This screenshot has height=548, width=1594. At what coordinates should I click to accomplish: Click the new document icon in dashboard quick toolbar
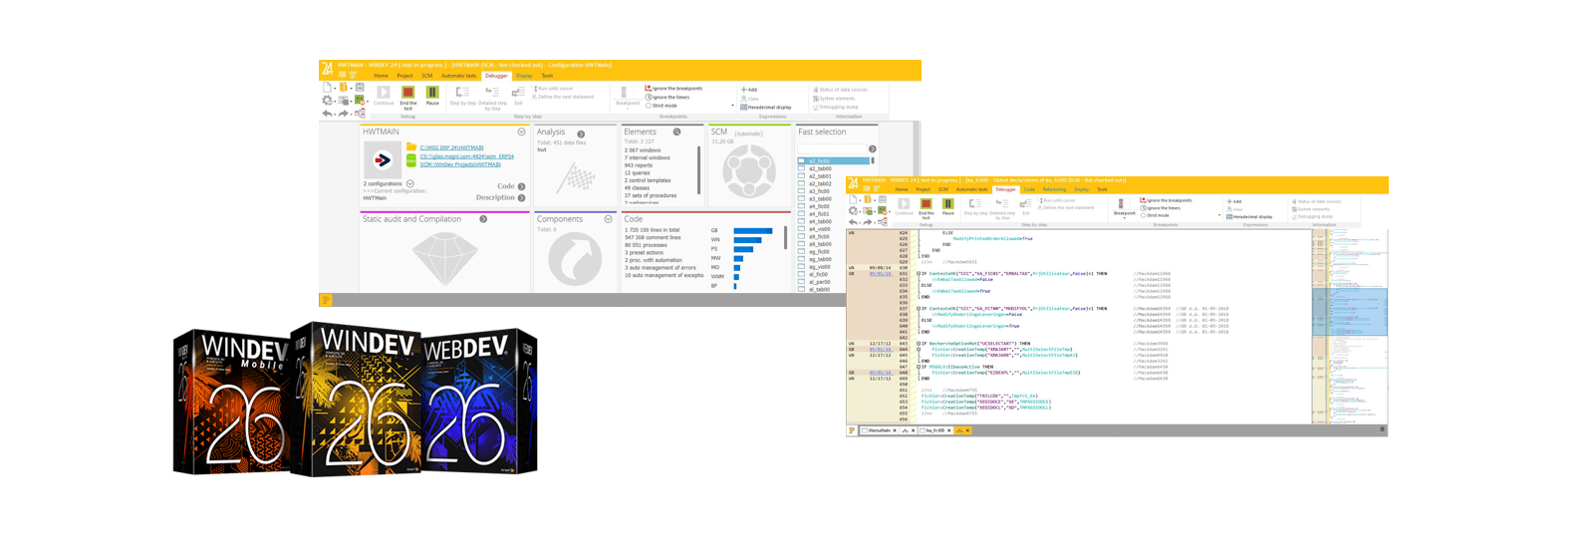point(327,88)
